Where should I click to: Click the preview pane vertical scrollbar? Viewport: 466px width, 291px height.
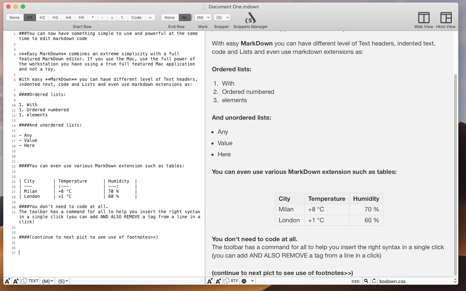click(x=455, y=175)
